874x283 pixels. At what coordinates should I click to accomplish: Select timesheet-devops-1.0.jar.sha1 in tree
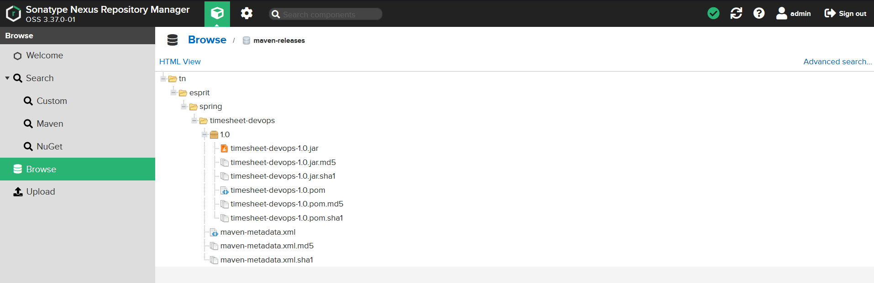click(283, 176)
